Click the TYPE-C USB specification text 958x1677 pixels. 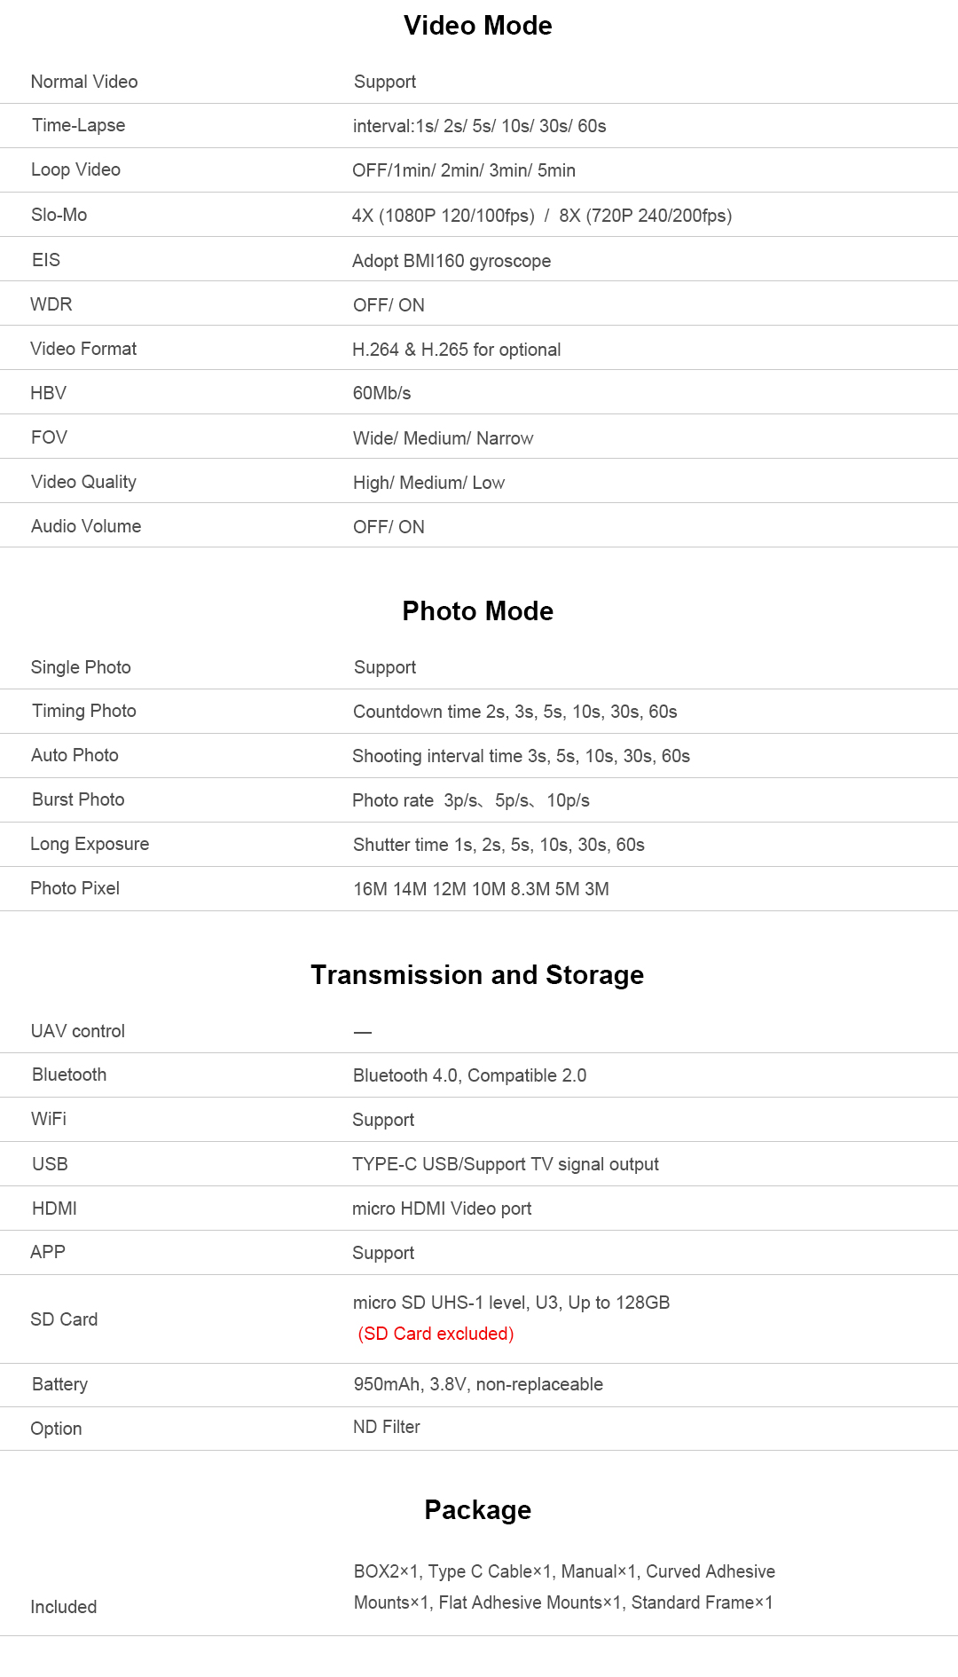click(x=506, y=1164)
